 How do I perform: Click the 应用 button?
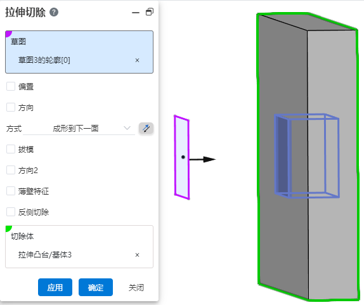pyautogui.click(x=55, y=287)
